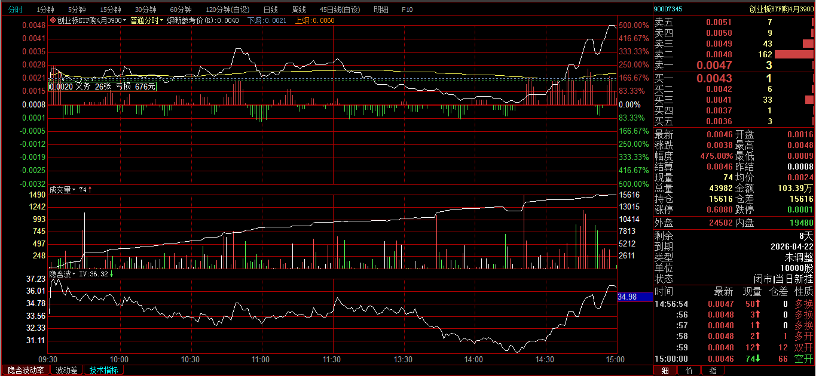Click the 持仓 value 15616
Screen dimensions: 816x376
tap(720, 199)
